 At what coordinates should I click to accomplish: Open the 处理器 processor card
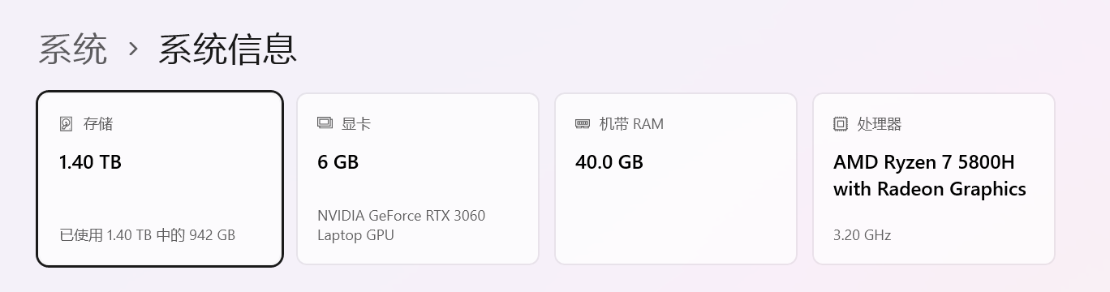[934, 178]
